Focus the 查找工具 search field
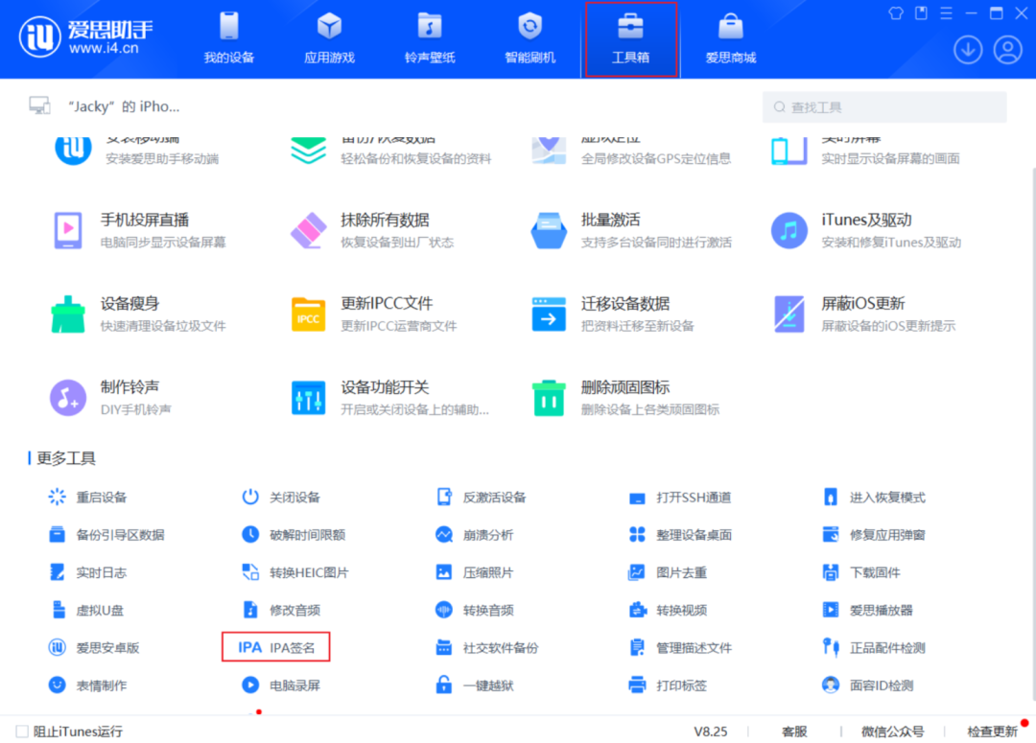 tap(884, 107)
